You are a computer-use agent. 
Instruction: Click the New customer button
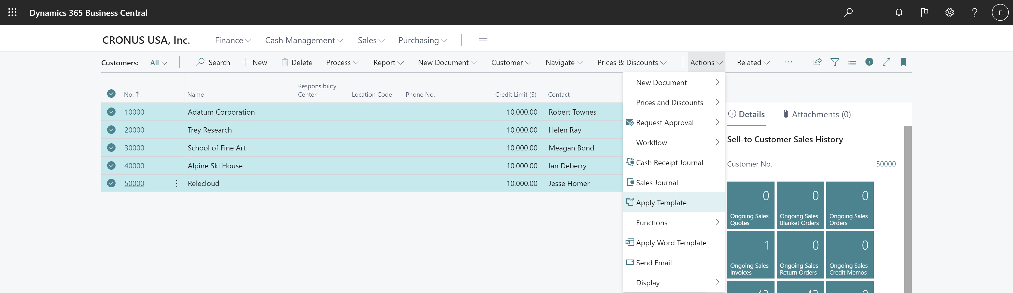point(254,62)
